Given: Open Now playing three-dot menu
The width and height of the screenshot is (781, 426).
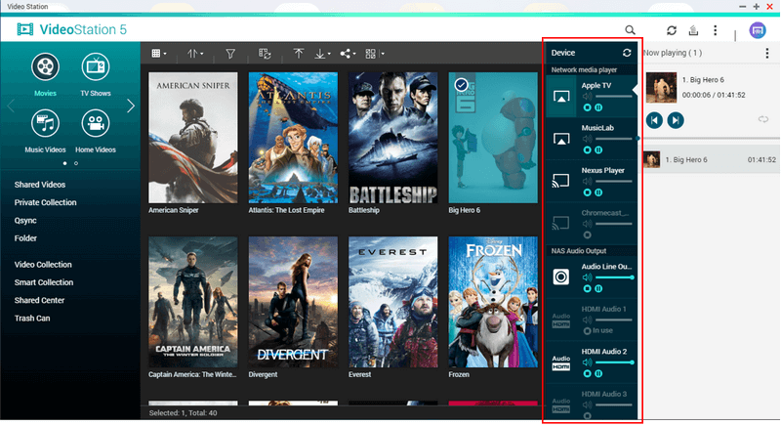Looking at the screenshot, I should [767, 54].
